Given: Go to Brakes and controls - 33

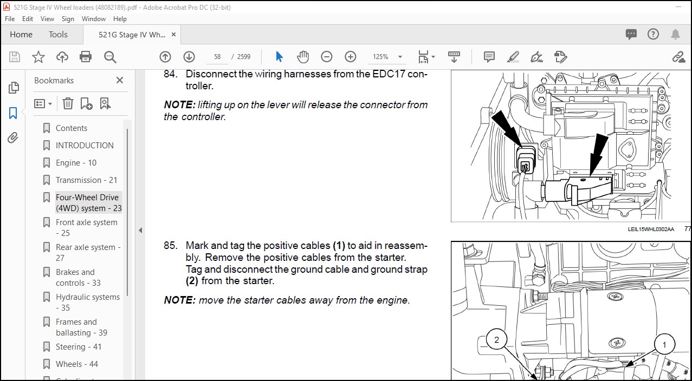Looking at the screenshot, I should (x=78, y=278).
